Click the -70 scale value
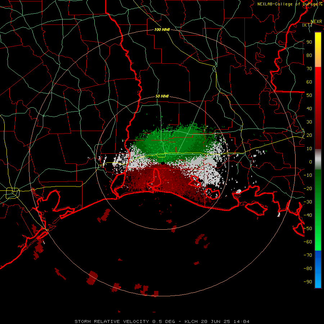Screen dimensions: 324x324 [308, 255]
